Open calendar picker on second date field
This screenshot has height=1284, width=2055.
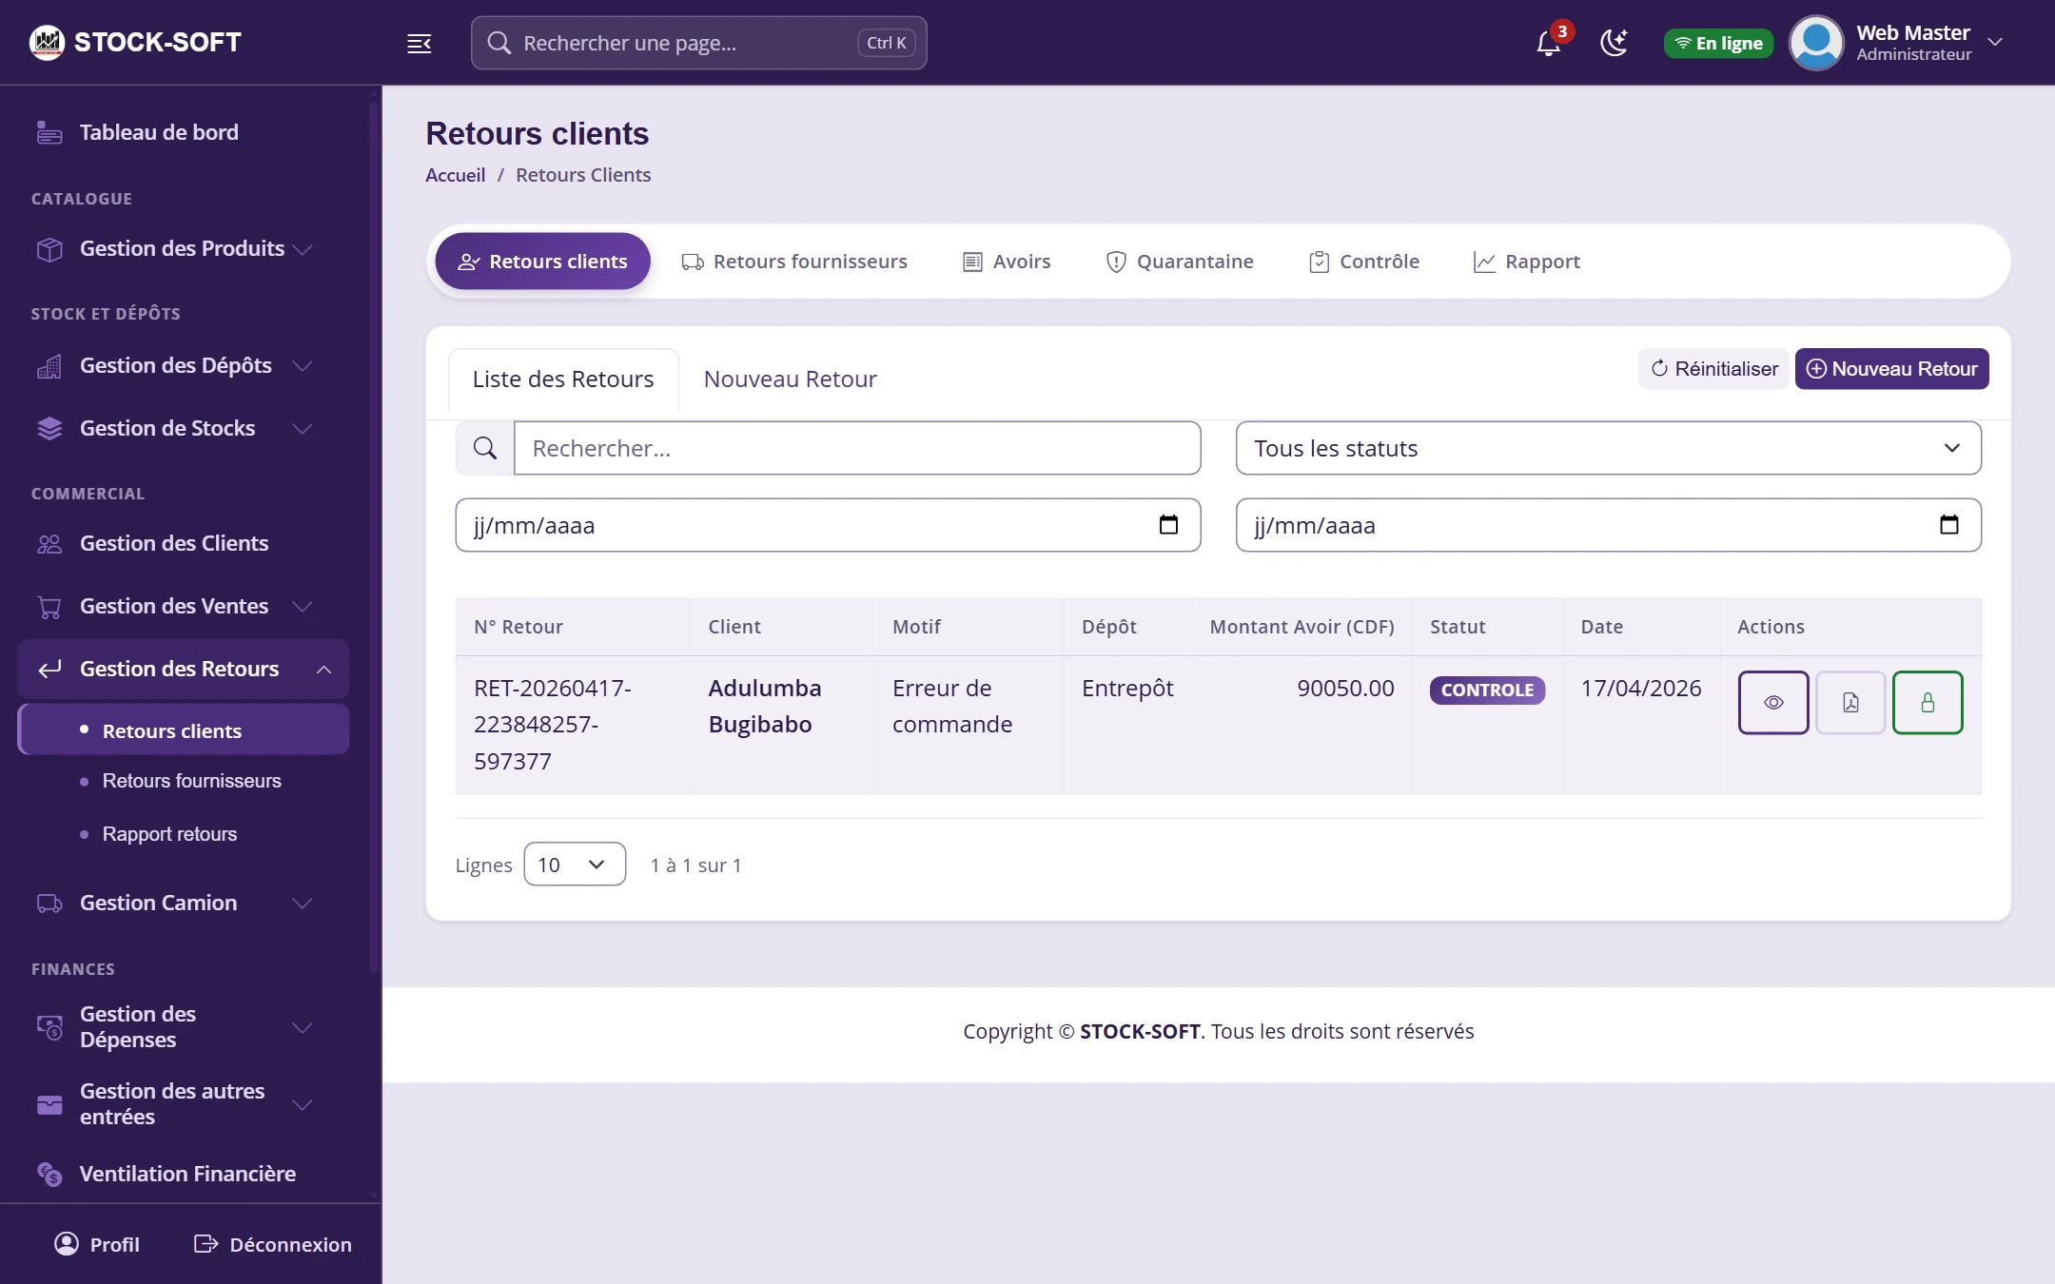(1949, 525)
